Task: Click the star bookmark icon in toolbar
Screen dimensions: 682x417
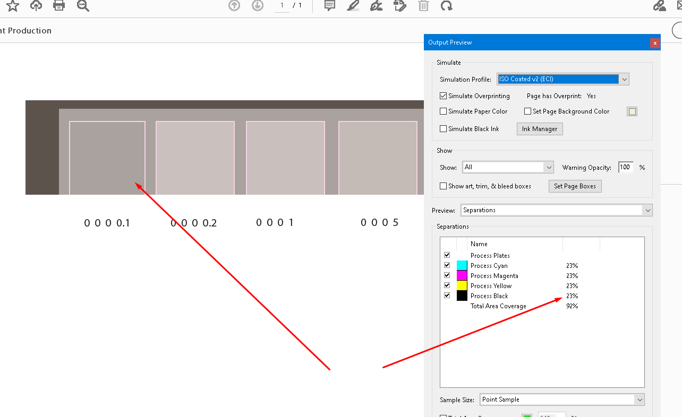Action: point(13,6)
